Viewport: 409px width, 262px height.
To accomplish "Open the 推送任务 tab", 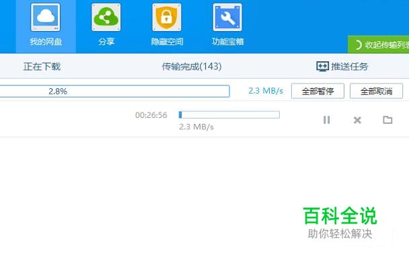I will click(342, 67).
